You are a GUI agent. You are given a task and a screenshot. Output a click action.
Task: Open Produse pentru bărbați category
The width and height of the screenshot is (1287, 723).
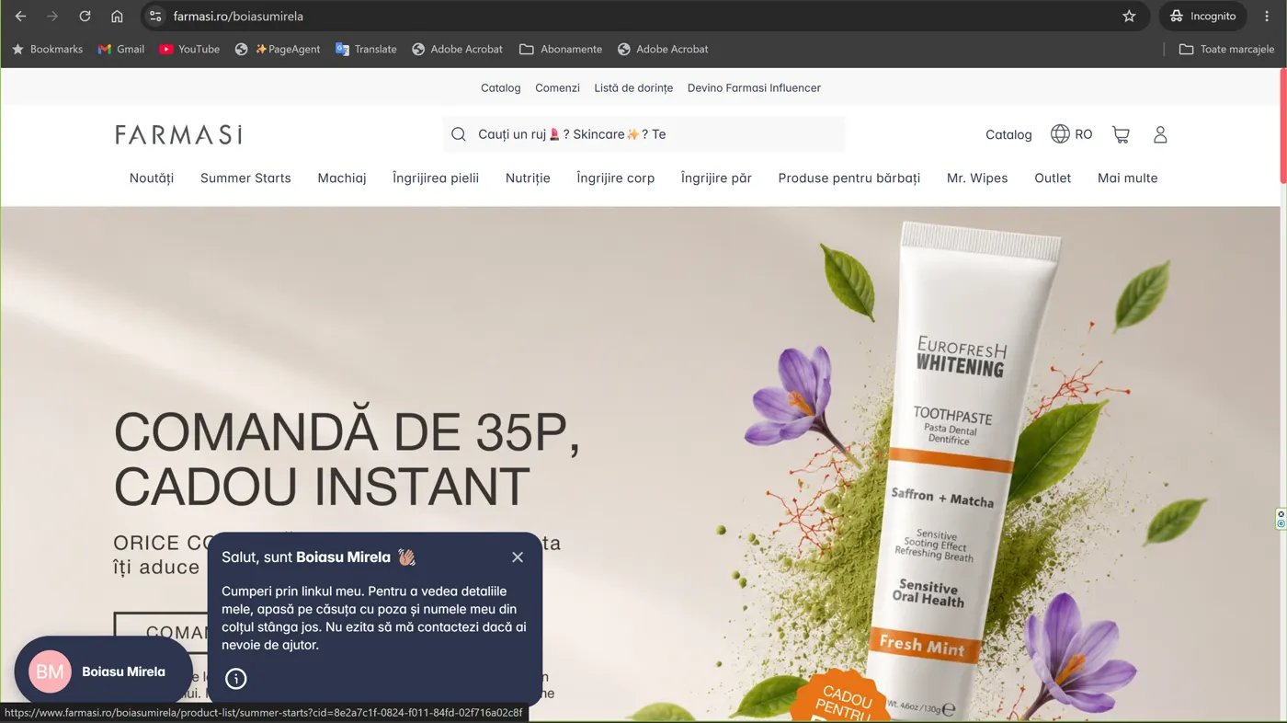(849, 178)
